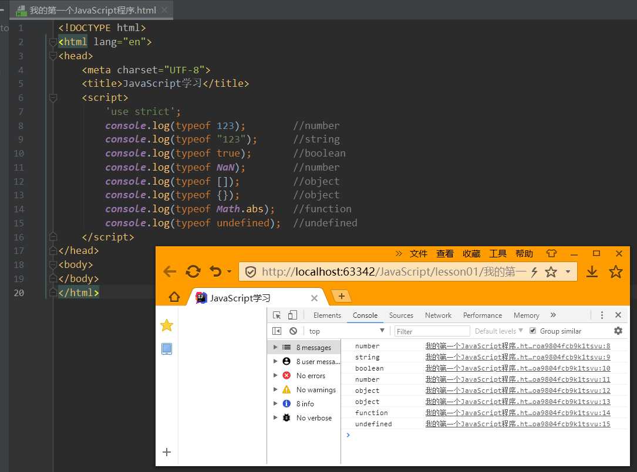
Task: Open source link ending in :9
Action: (x=518, y=357)
